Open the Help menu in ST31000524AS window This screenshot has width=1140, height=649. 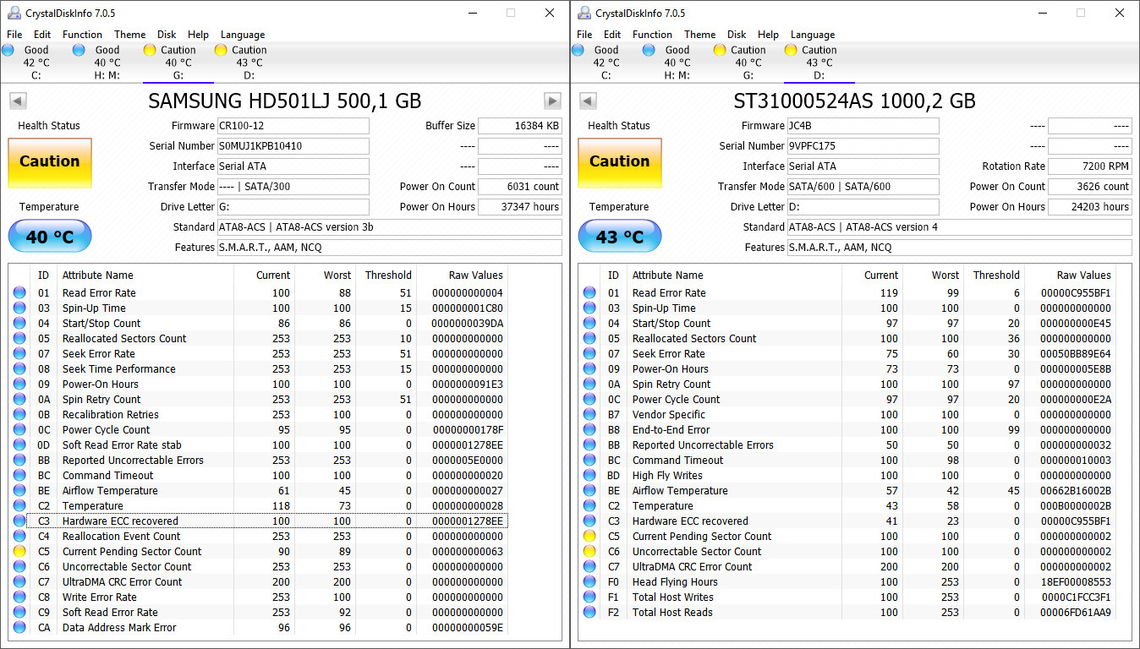pos(768,35)
